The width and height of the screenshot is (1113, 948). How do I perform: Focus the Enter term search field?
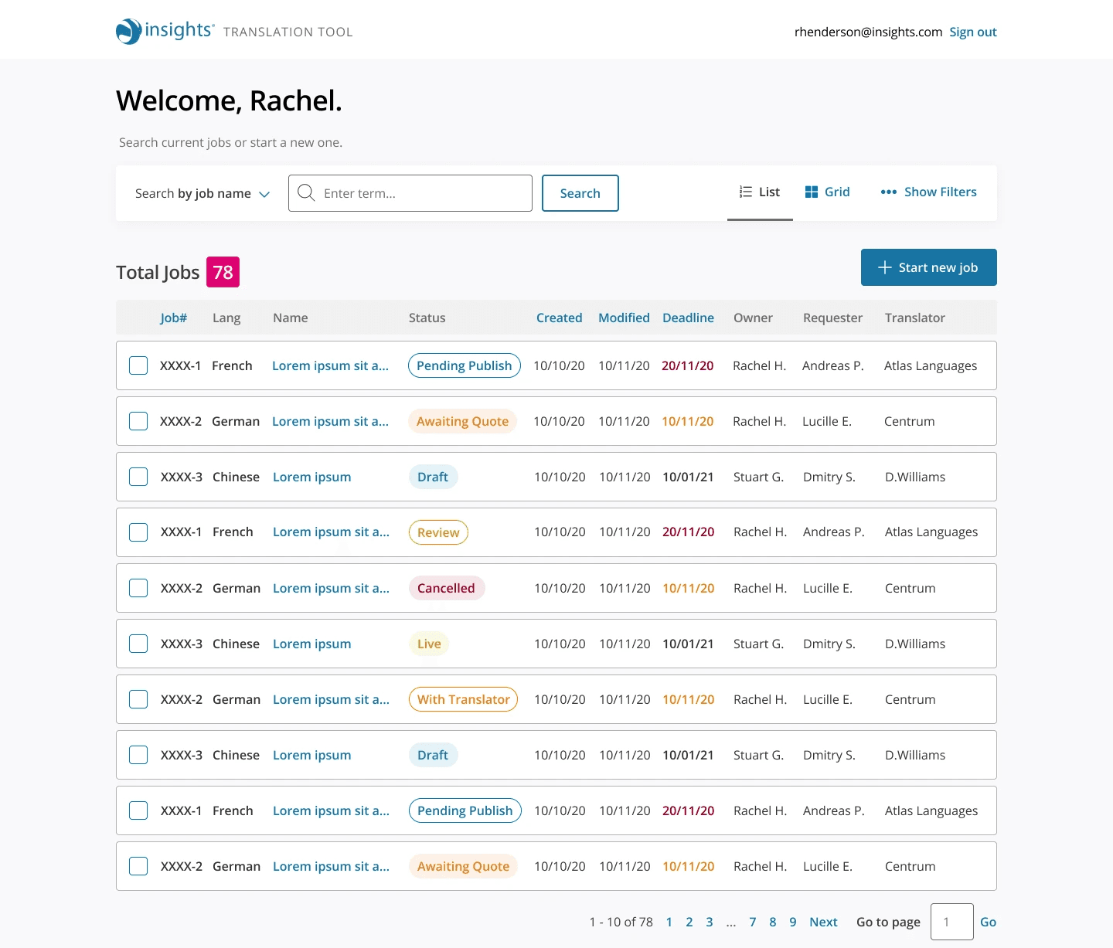[410, 193]
